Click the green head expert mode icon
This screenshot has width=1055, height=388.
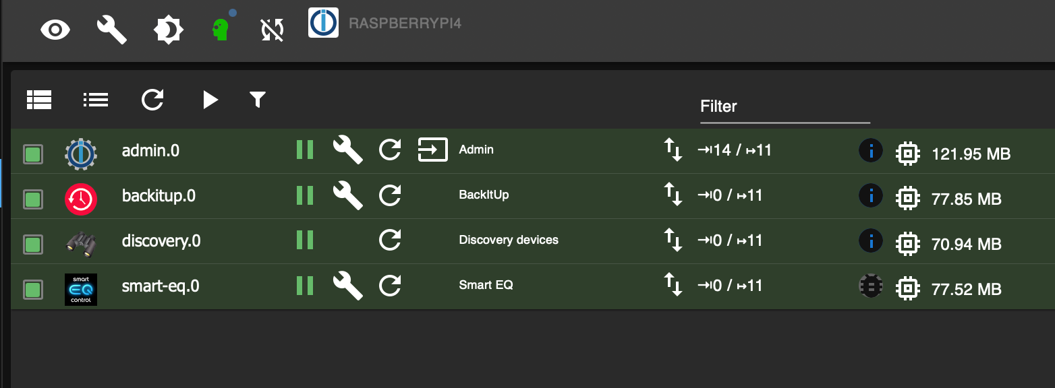(x=221, y=30)
